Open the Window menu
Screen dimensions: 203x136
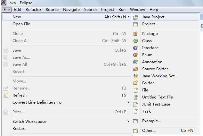(x=137, y=10)
